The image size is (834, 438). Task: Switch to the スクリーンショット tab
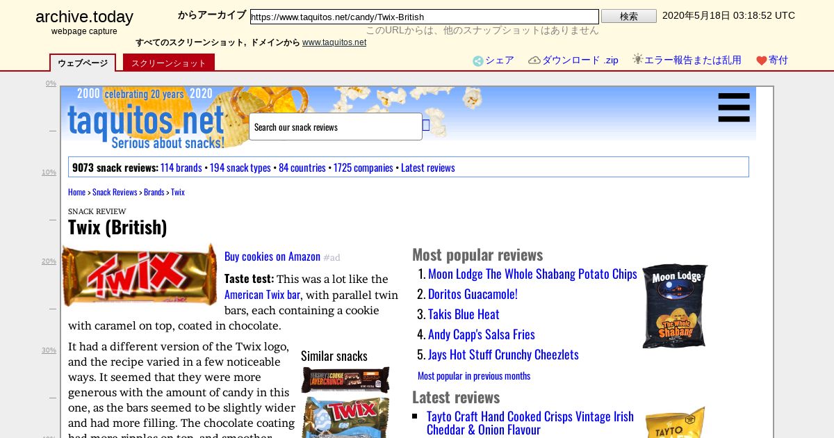pyautogui.click(x=169, y=63)
